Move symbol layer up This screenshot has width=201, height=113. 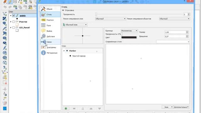click(91, 109)
